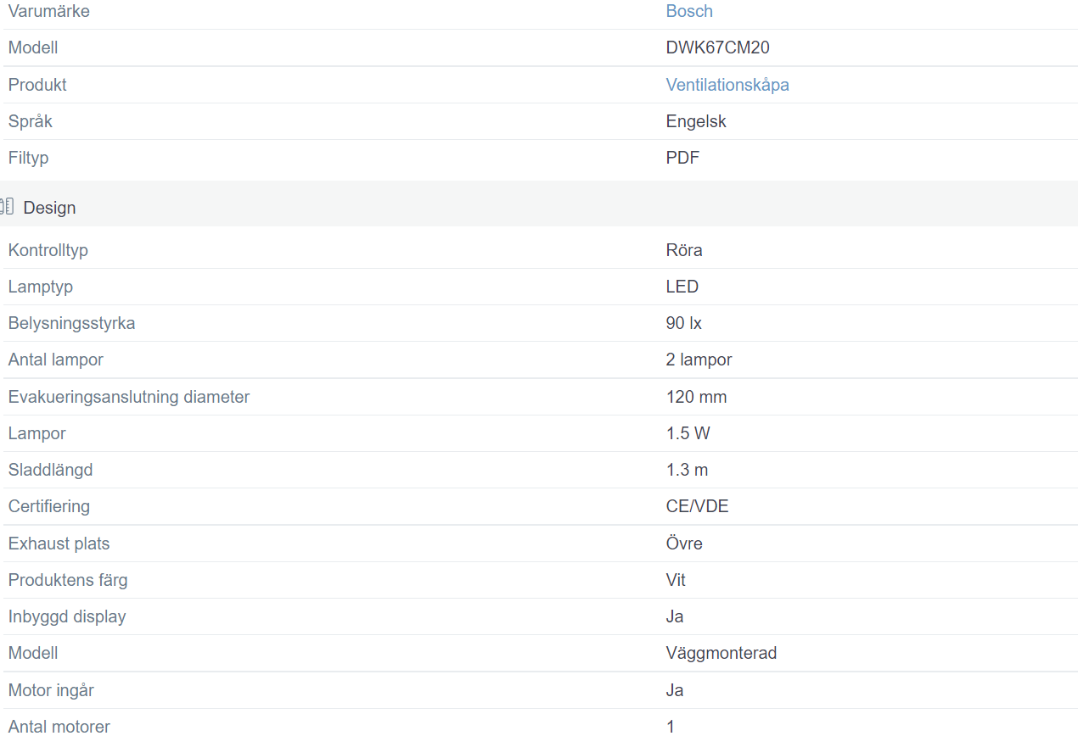Select the Varumärke label
Image resolution: width=1078 pixels, height=736 pixels.
click(48, 11)
